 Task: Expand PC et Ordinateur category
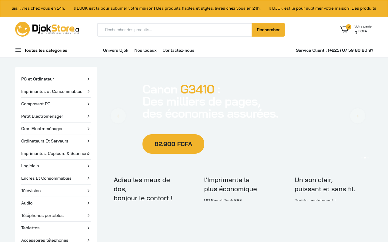(x=56, y=79)
